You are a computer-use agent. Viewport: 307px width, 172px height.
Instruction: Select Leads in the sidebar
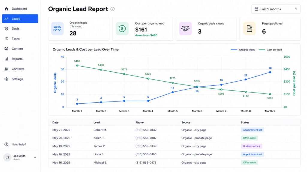click(20, 19)
